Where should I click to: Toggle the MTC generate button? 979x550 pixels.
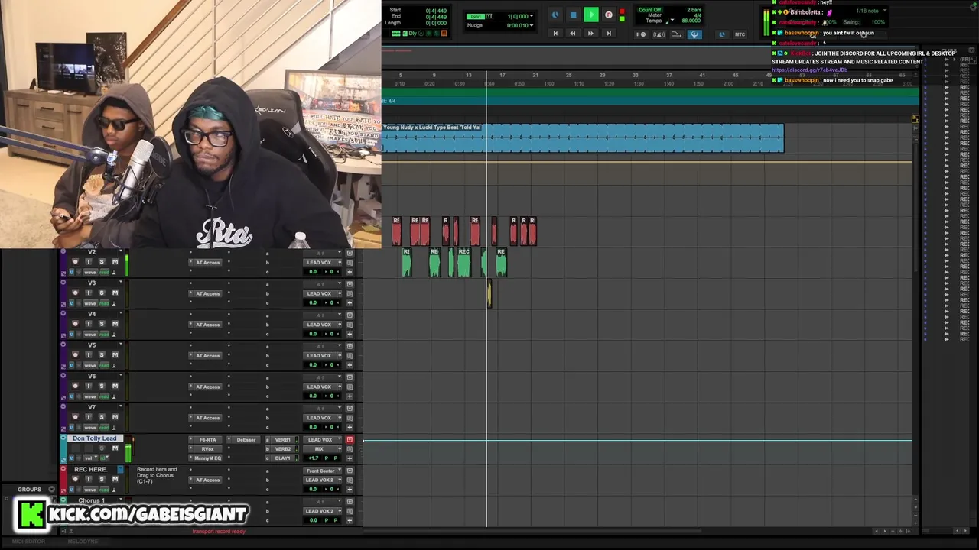[740, 34]
